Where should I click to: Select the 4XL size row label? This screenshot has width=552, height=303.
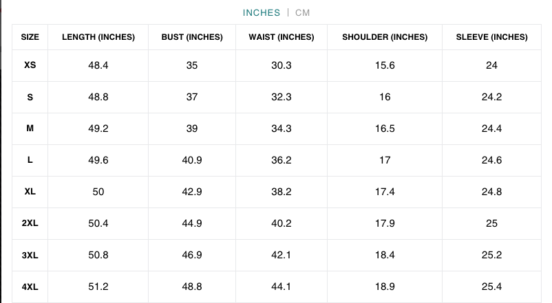pyautogui.click(x=30, y=287)
